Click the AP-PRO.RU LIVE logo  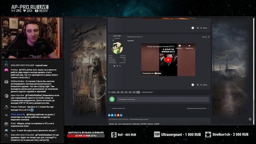30,7
